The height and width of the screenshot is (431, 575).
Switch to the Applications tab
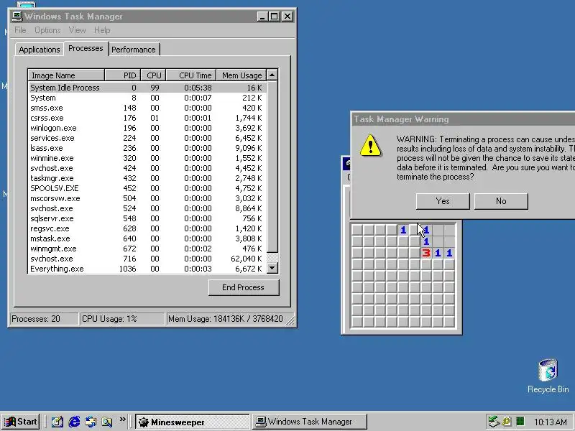[40, 50]
